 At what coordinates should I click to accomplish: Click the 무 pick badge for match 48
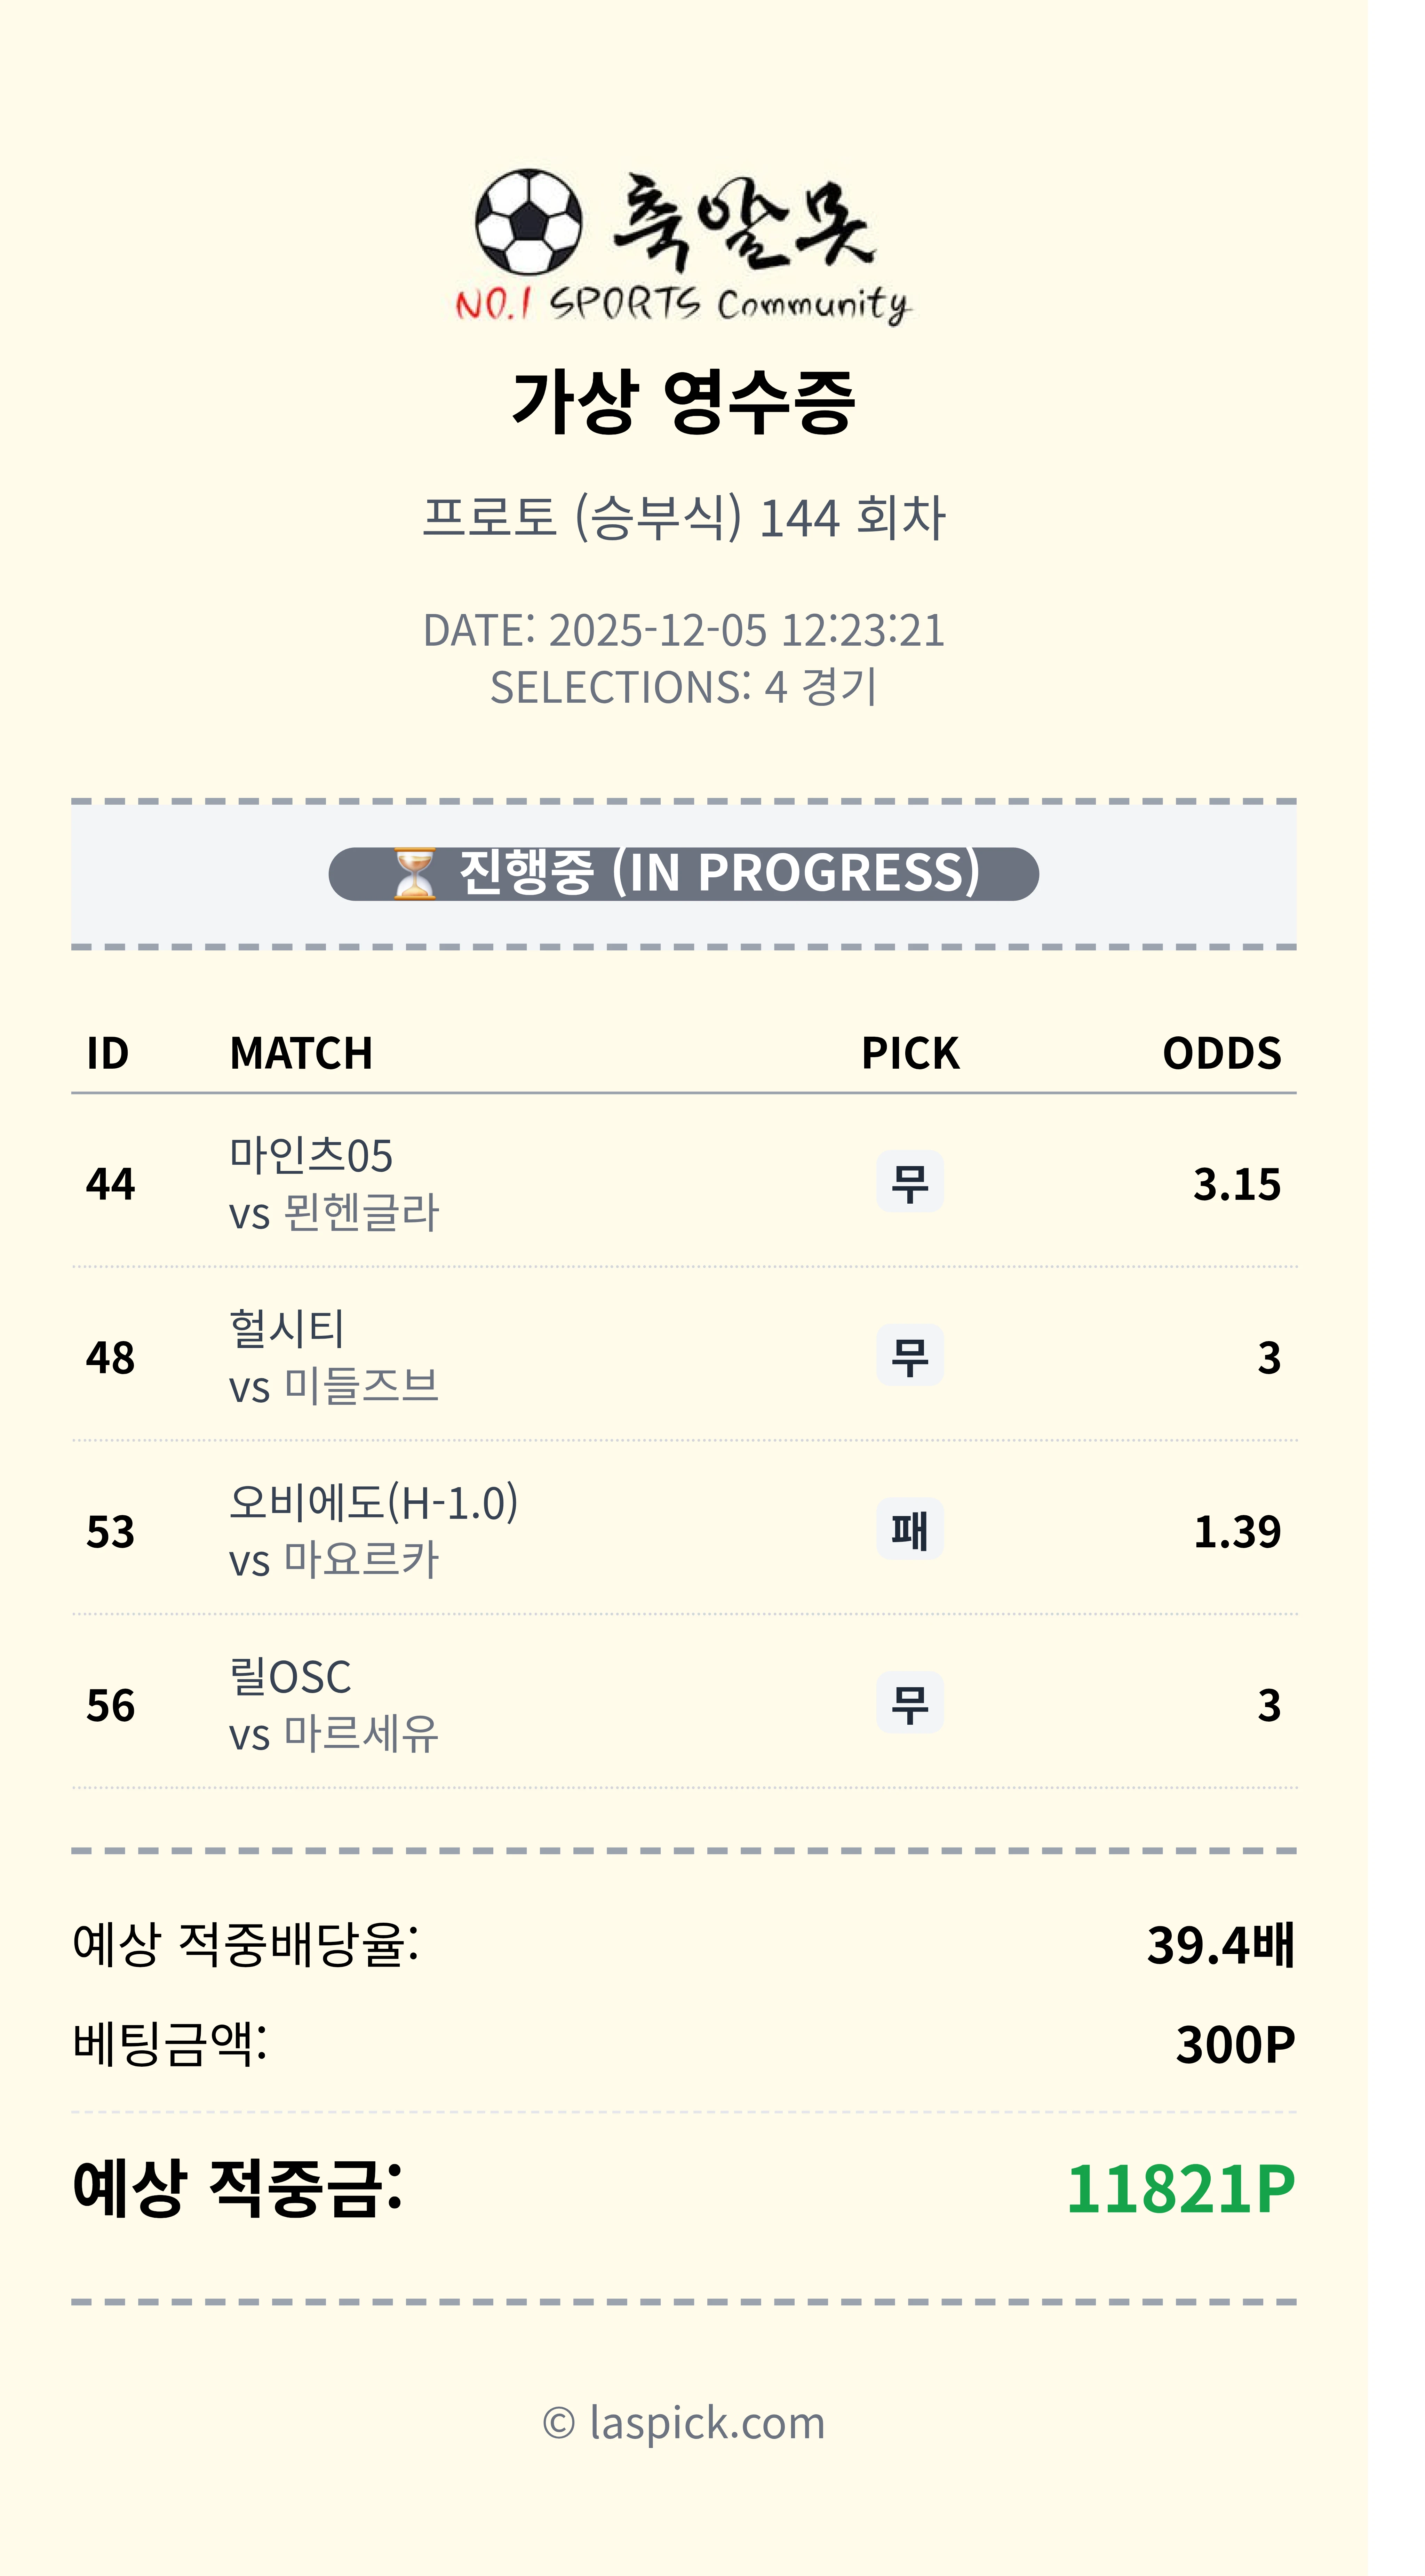pos(909,1356)
